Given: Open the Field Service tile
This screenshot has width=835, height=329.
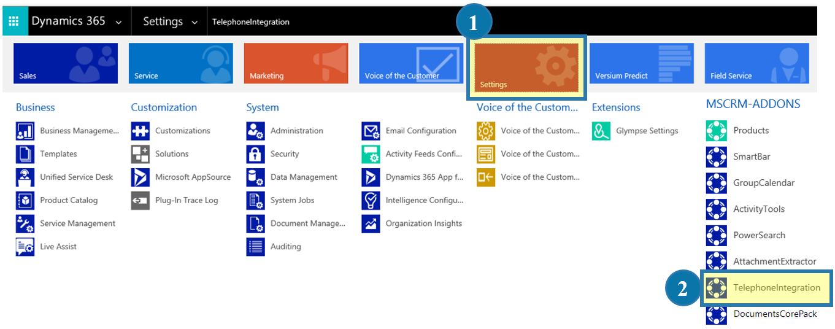Looking at the screenshot, I should click(756, 63).
